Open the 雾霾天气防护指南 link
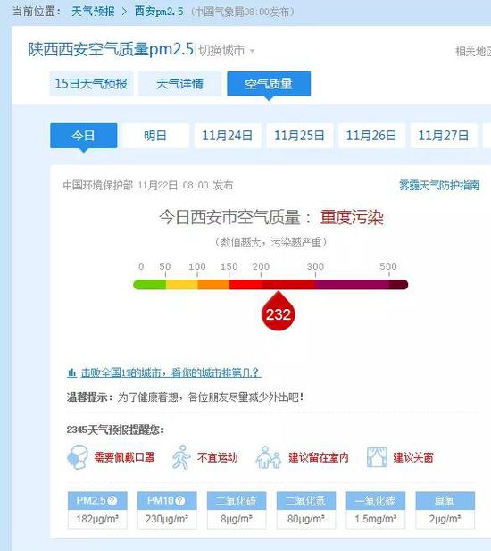Screen dimensions: 491x551 (439, 185)
